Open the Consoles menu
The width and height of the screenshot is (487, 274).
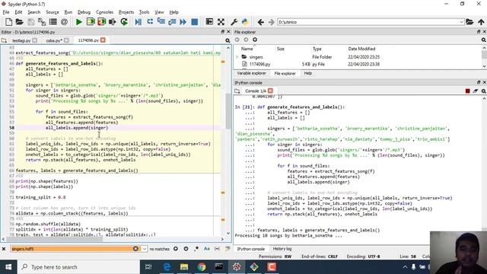[105, 12]
